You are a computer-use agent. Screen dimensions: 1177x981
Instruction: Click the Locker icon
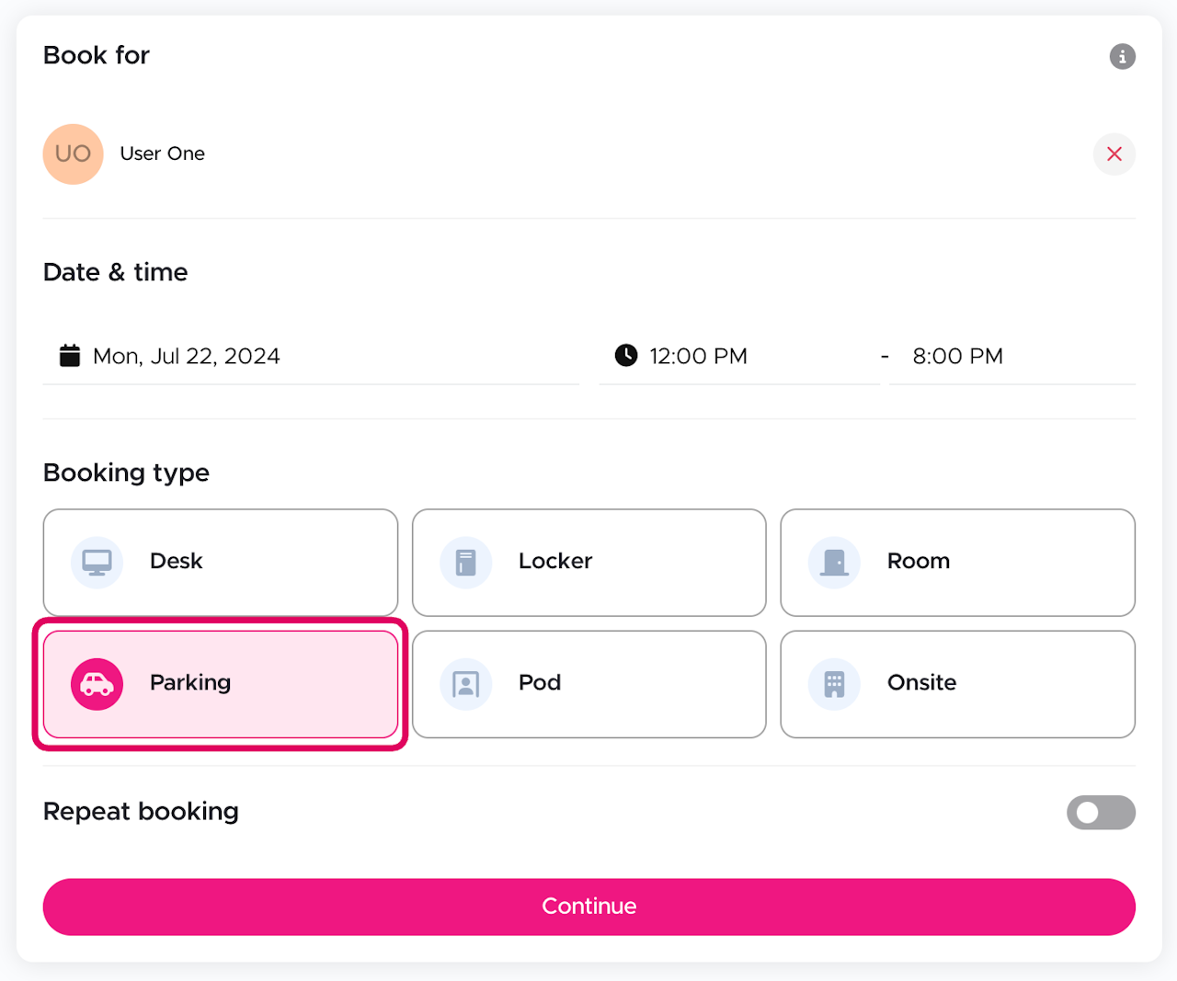[x=466, y=562]
